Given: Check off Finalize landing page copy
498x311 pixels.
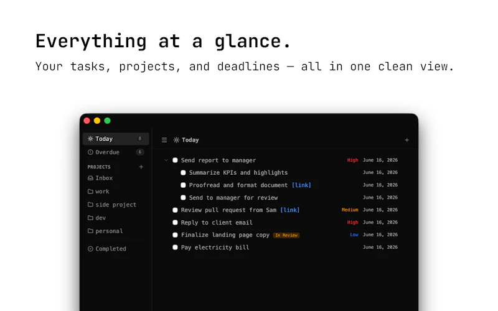Looking at the screenshot, I should tap(175, 235).
